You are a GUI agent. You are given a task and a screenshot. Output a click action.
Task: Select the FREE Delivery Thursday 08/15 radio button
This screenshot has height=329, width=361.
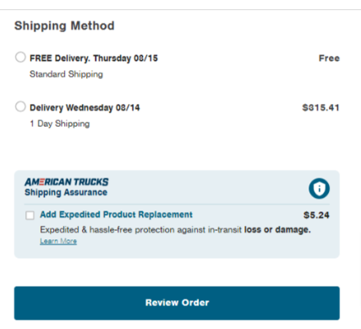click(x=20, y=58)
